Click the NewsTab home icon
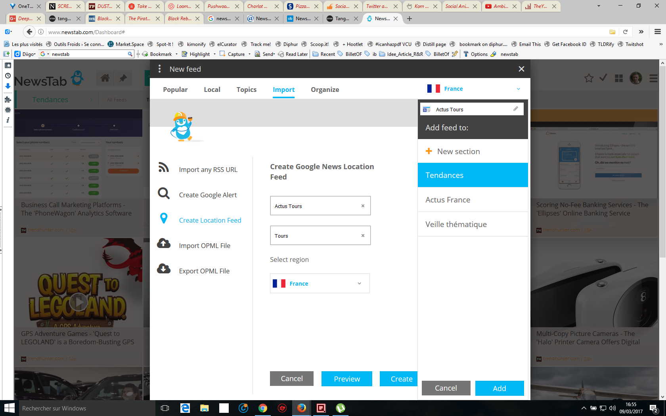This screenshot has height=416, width=666. click(x=105, y=78)
